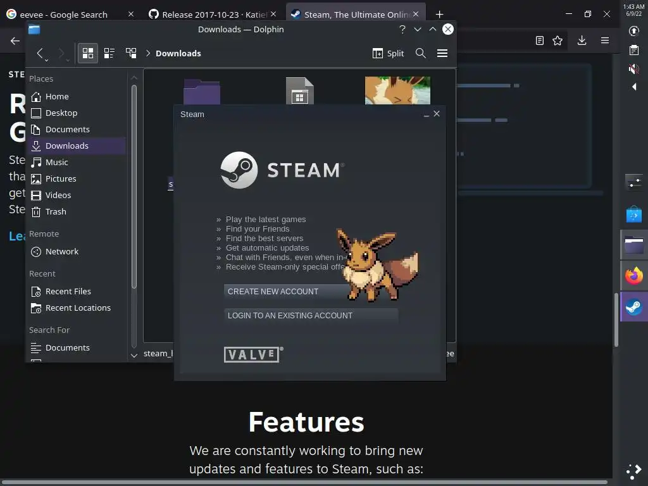Click the Places panel scrollbar

click(x=134, y=186)
